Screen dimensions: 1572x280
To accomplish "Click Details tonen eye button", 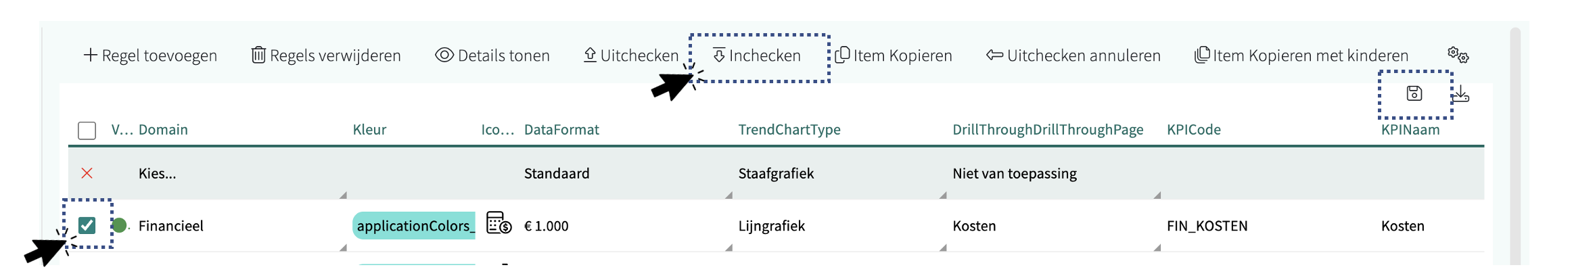I will pyautogui.click(x=492, y=55).
